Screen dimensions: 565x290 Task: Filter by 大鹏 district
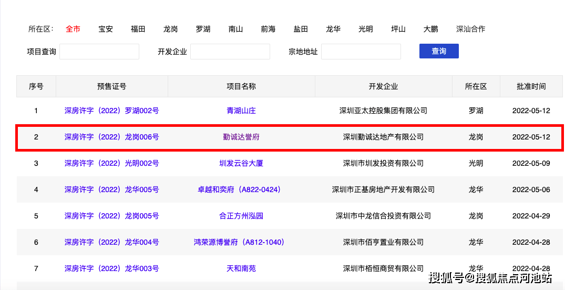click(431, 29)
